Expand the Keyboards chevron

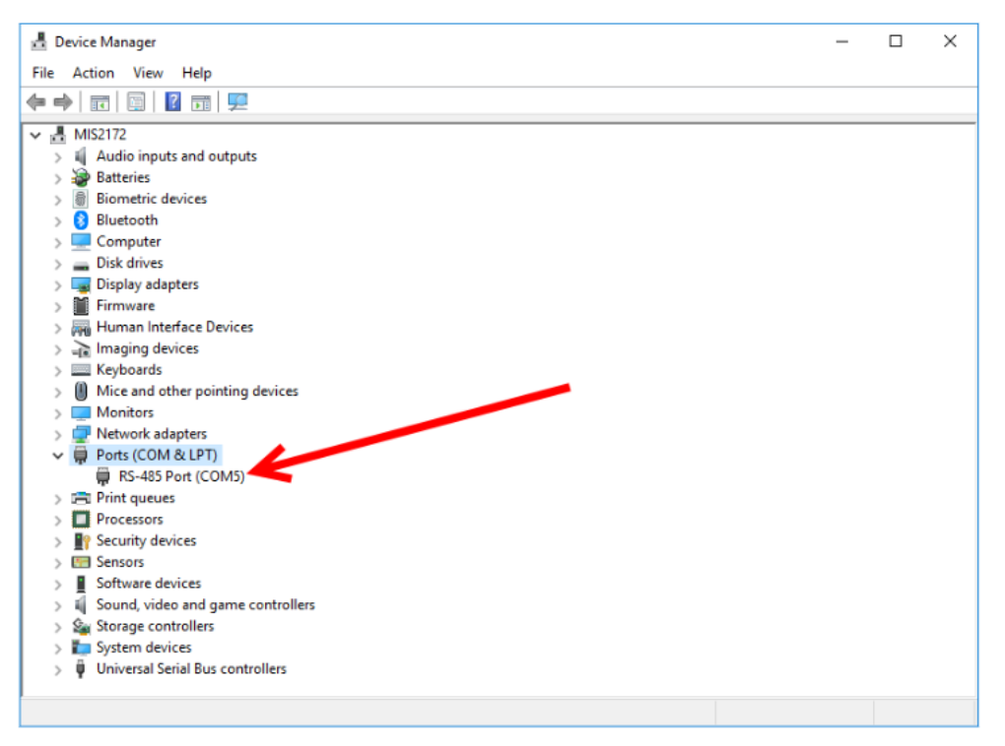pos(58,371)
